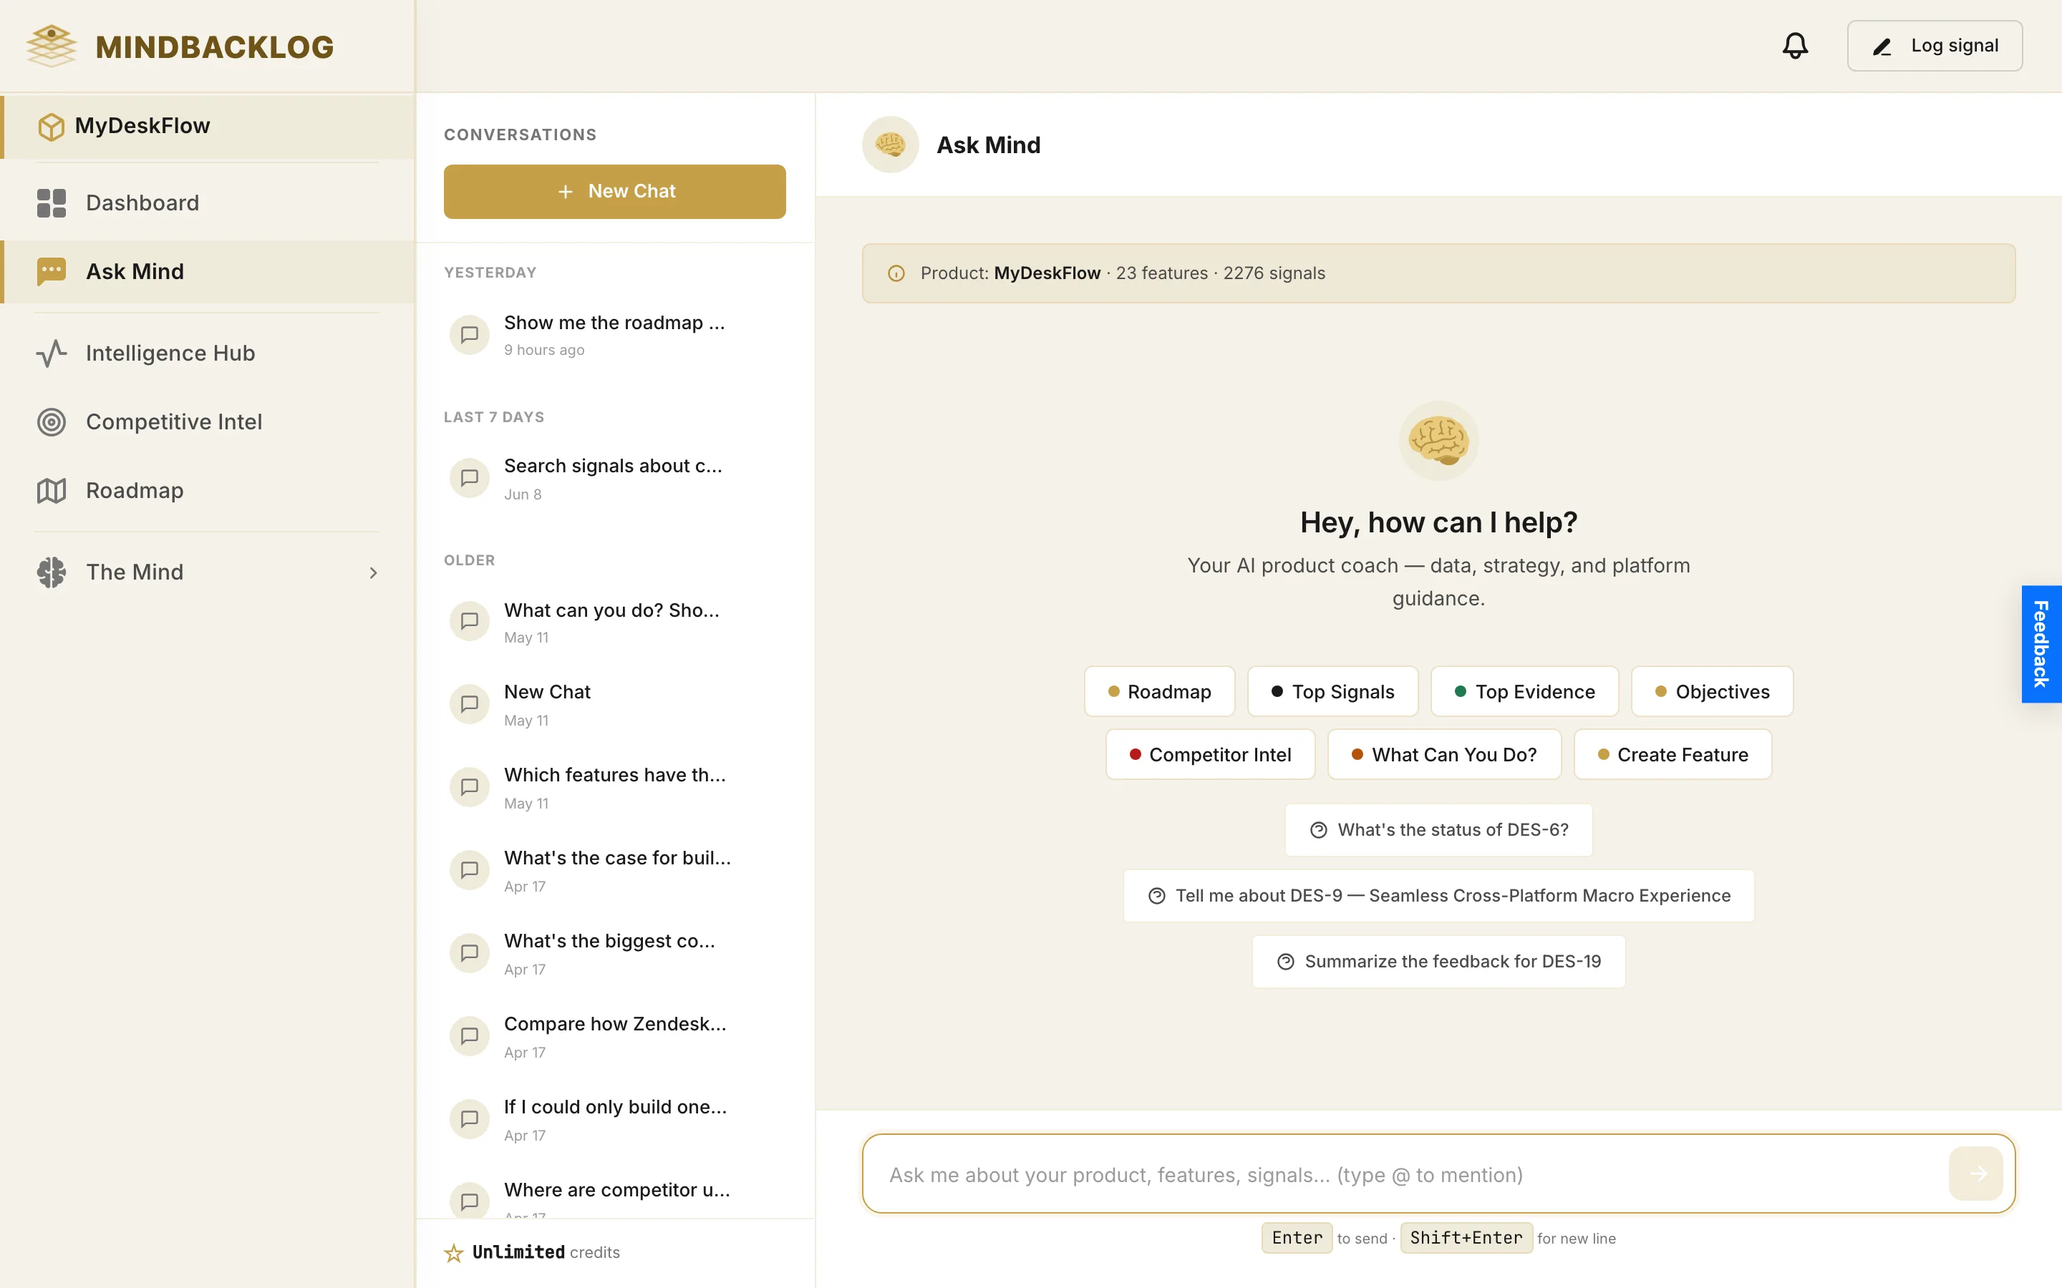
Task: Click the Competitor Intel chip
Action: [1210, 755]
